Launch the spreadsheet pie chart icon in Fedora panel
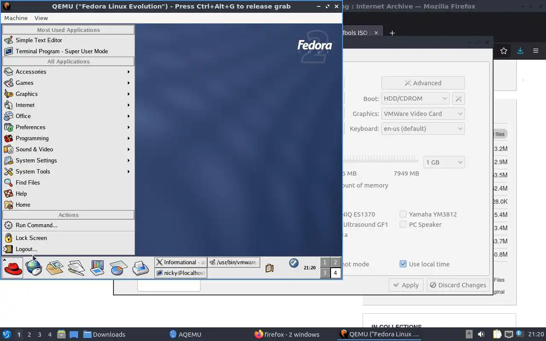 [x=119, y=268]
